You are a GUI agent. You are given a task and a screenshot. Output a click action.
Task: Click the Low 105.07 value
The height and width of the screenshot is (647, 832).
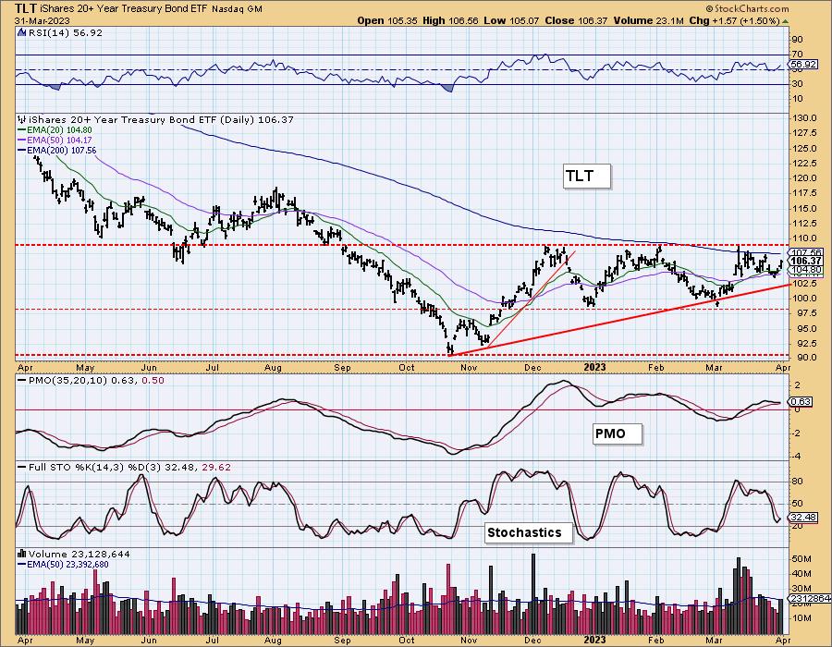click(511, 20)
